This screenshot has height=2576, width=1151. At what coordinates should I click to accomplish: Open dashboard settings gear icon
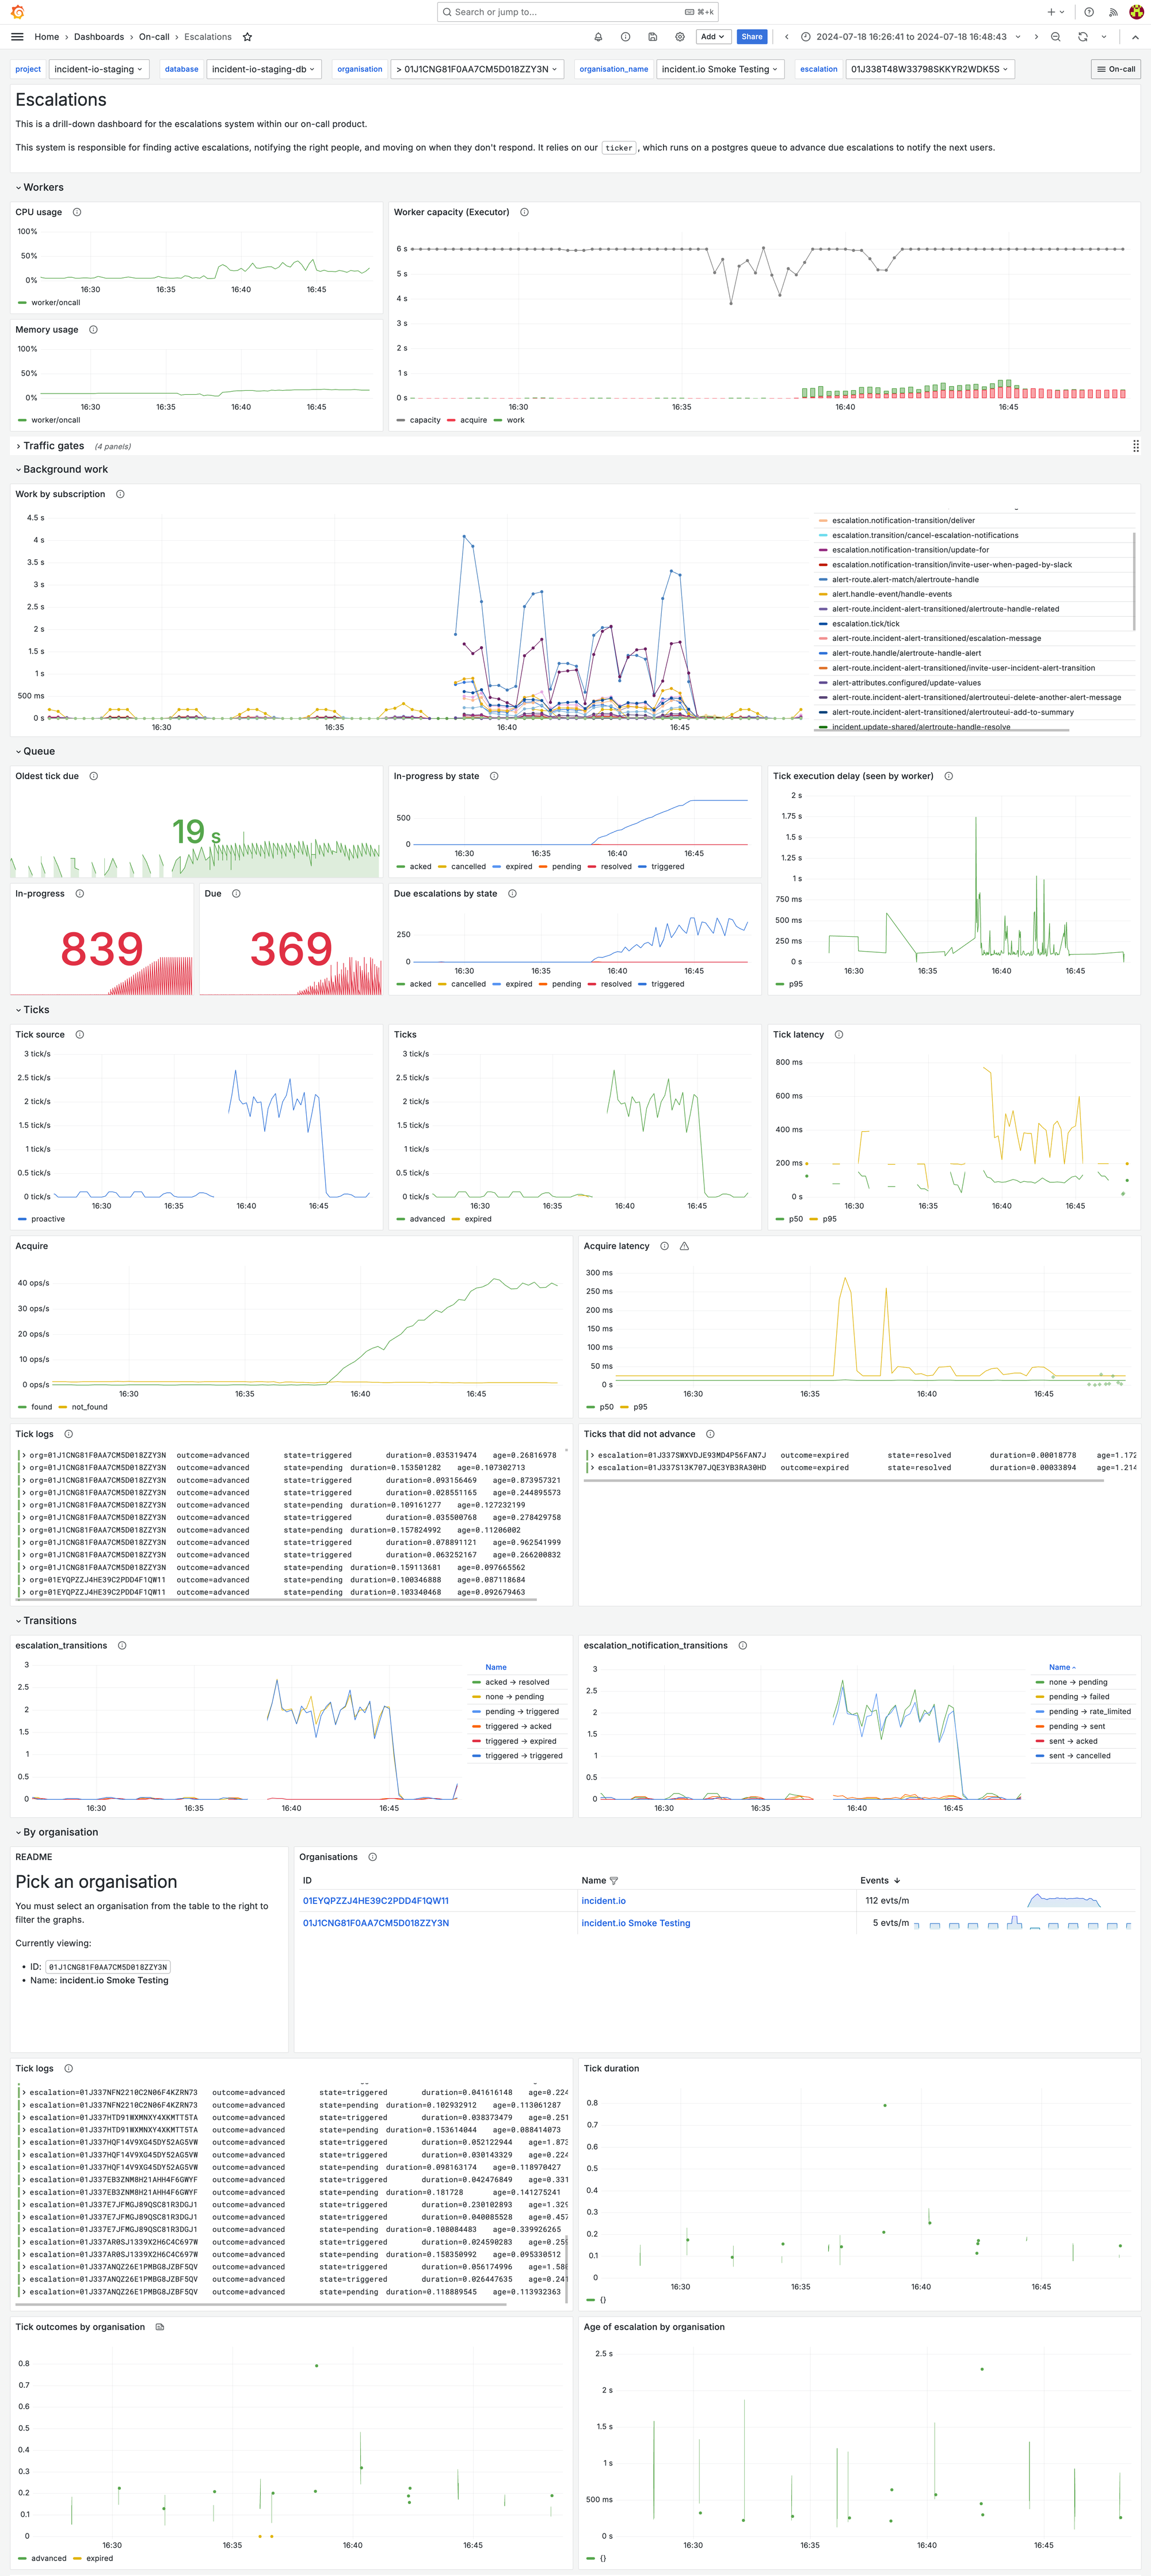680,37
